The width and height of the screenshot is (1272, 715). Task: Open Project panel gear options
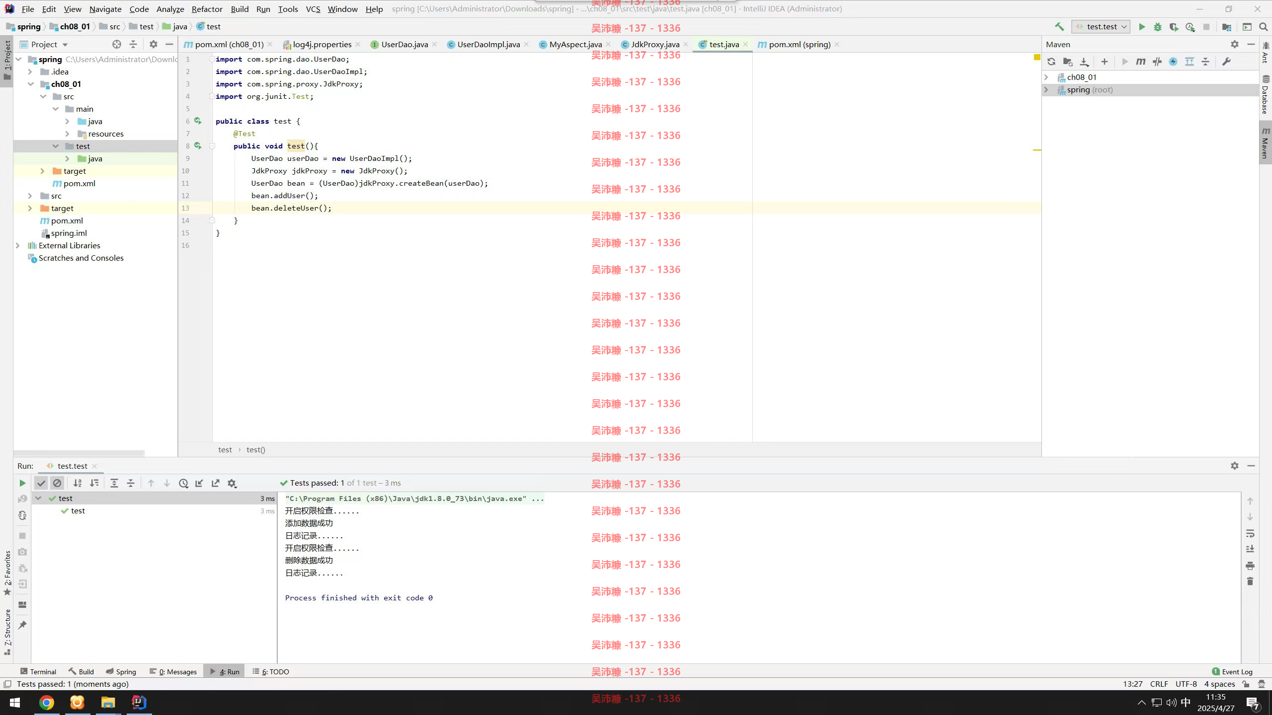[x=154, y=44]
